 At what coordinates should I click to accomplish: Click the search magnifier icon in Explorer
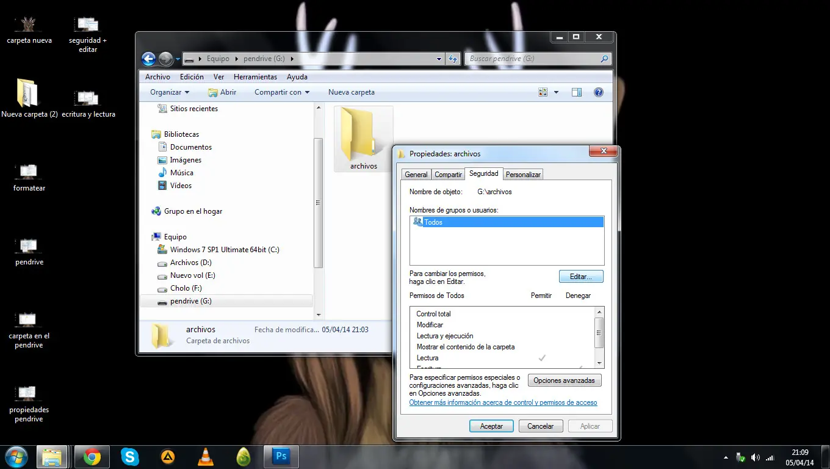(604, 59)
